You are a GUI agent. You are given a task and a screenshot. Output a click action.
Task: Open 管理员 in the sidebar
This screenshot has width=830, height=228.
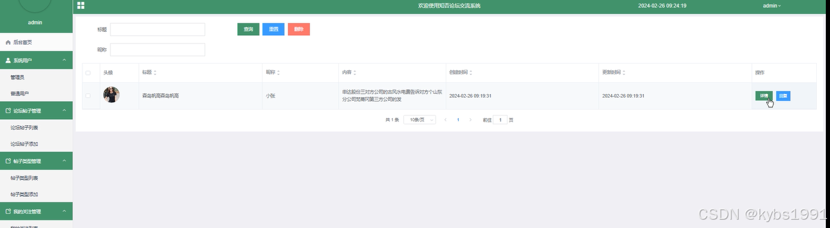[36, 77]
